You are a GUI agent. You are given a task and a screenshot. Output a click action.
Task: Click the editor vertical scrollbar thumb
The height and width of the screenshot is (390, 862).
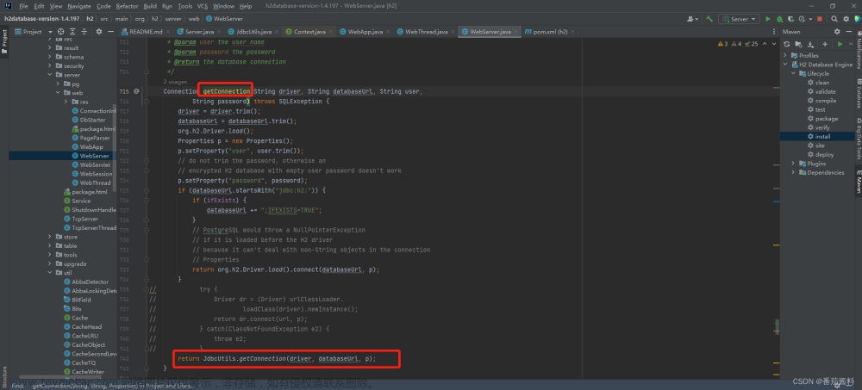coord(777,327)
